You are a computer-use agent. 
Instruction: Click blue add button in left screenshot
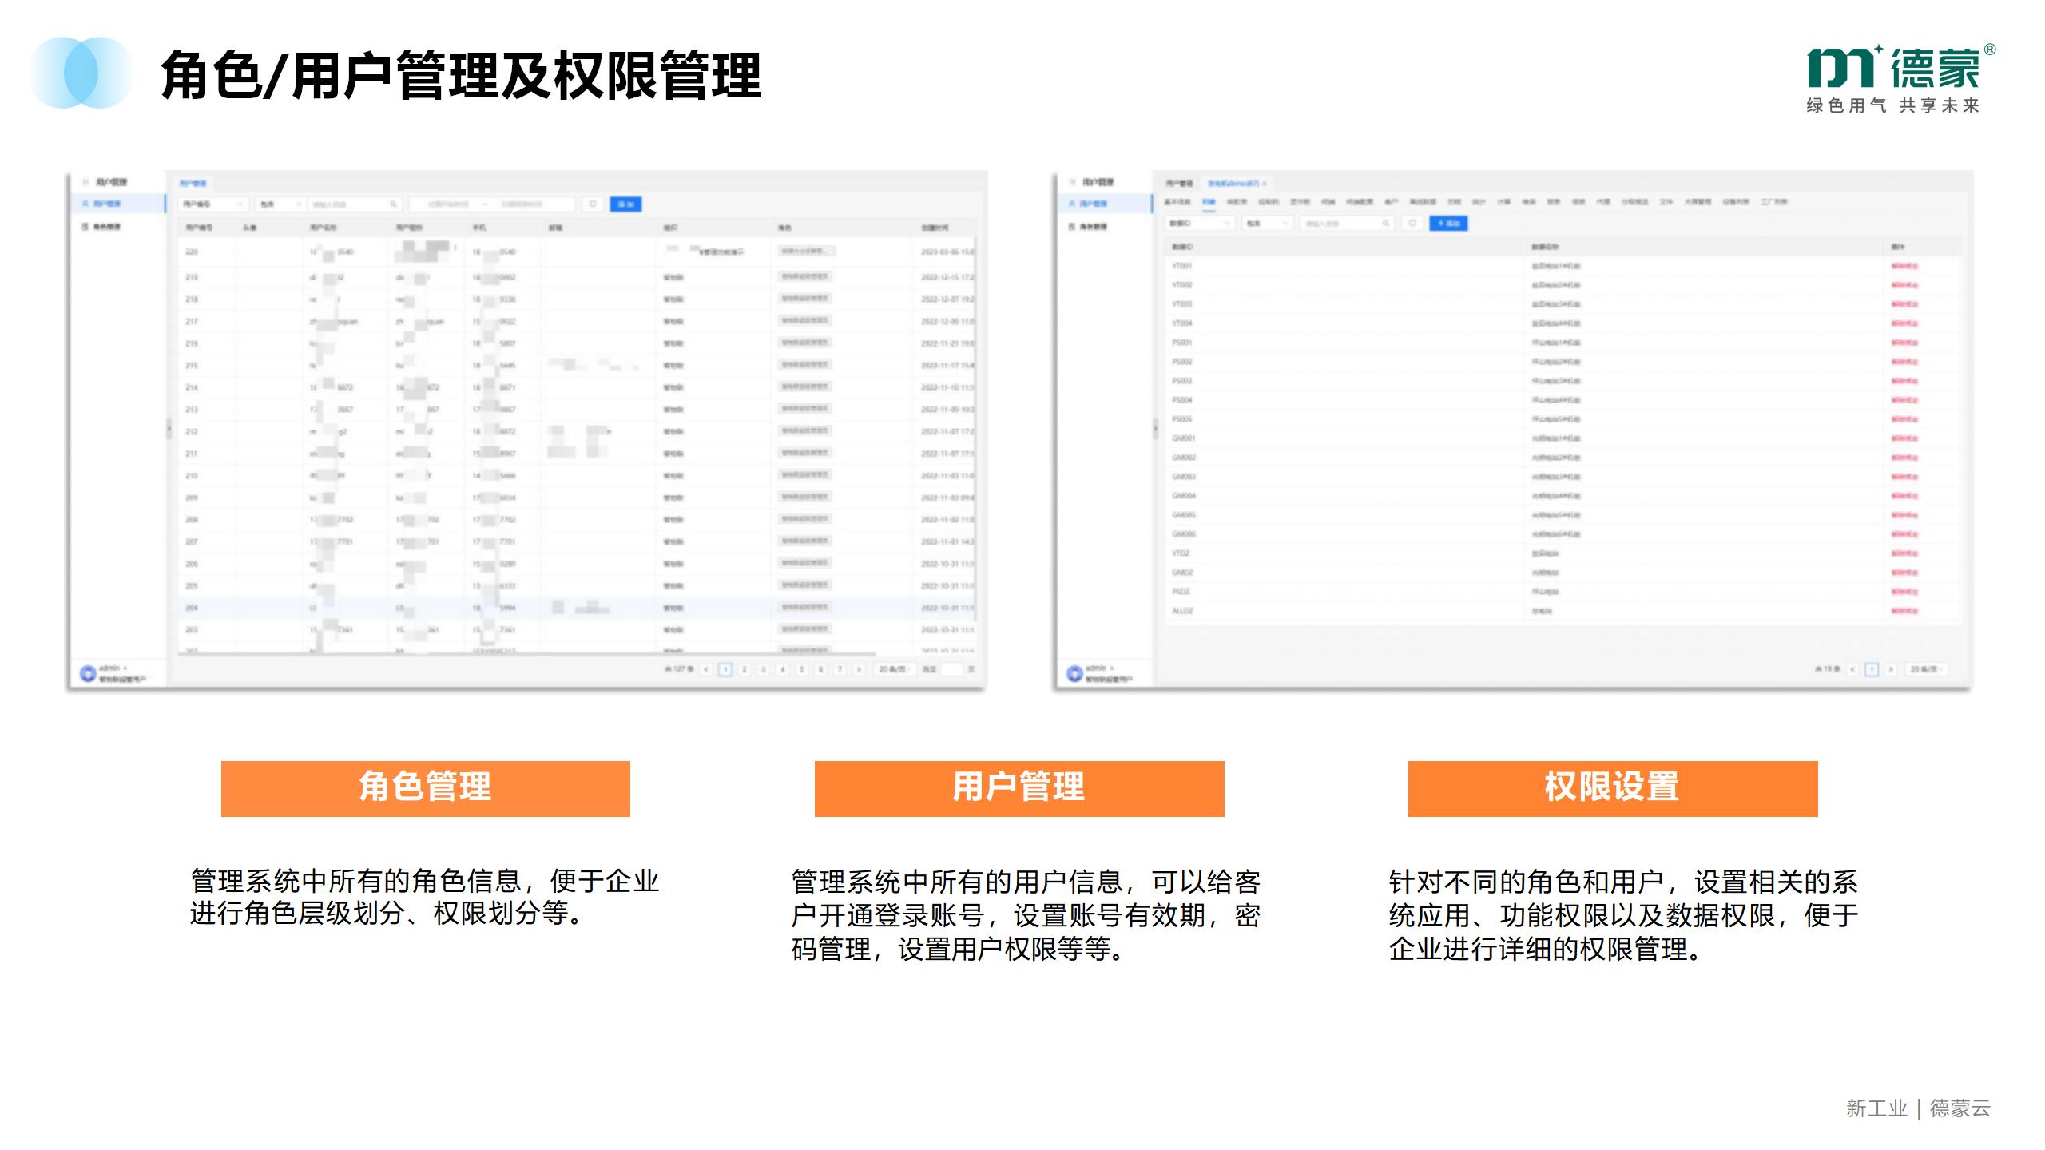(625, 204)
